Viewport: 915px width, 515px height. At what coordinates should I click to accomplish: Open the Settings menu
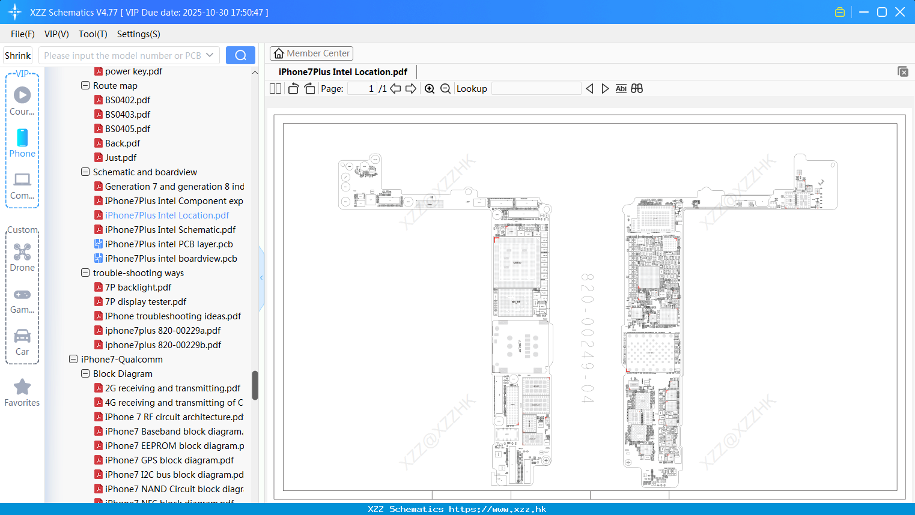tap(139, 34)
